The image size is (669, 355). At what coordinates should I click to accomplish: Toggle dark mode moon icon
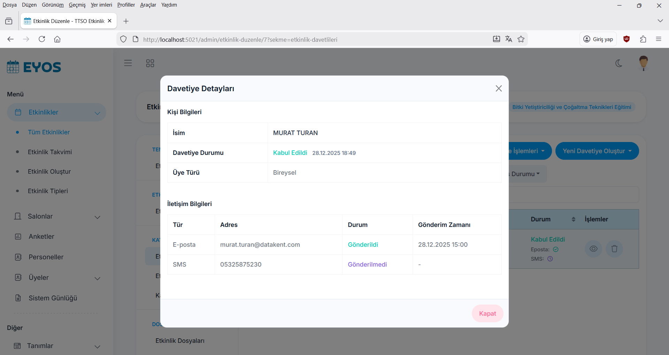click(619, 63)
